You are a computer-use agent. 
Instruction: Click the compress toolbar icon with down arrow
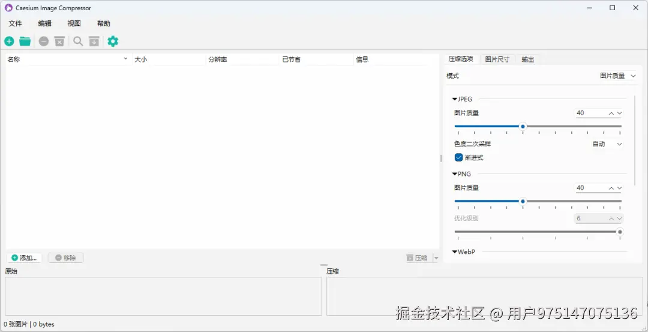click(94, 41)
